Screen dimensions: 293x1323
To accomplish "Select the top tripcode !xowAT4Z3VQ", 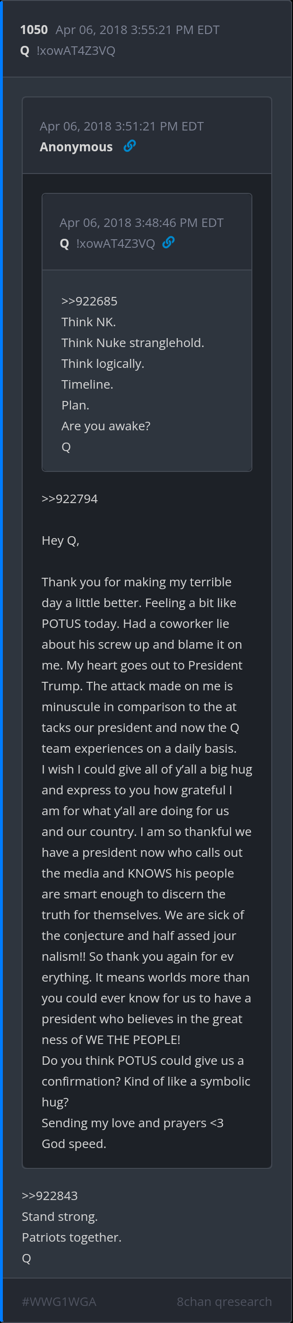I will click(76, 51).
